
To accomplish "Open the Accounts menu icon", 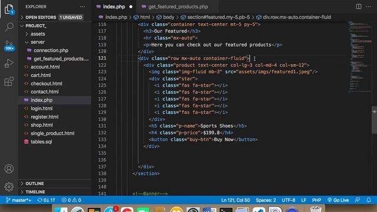I will coord(9,169).
